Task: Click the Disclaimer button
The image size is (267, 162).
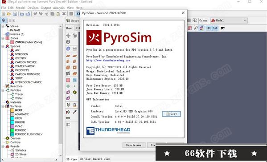Action: coord(134,145)
